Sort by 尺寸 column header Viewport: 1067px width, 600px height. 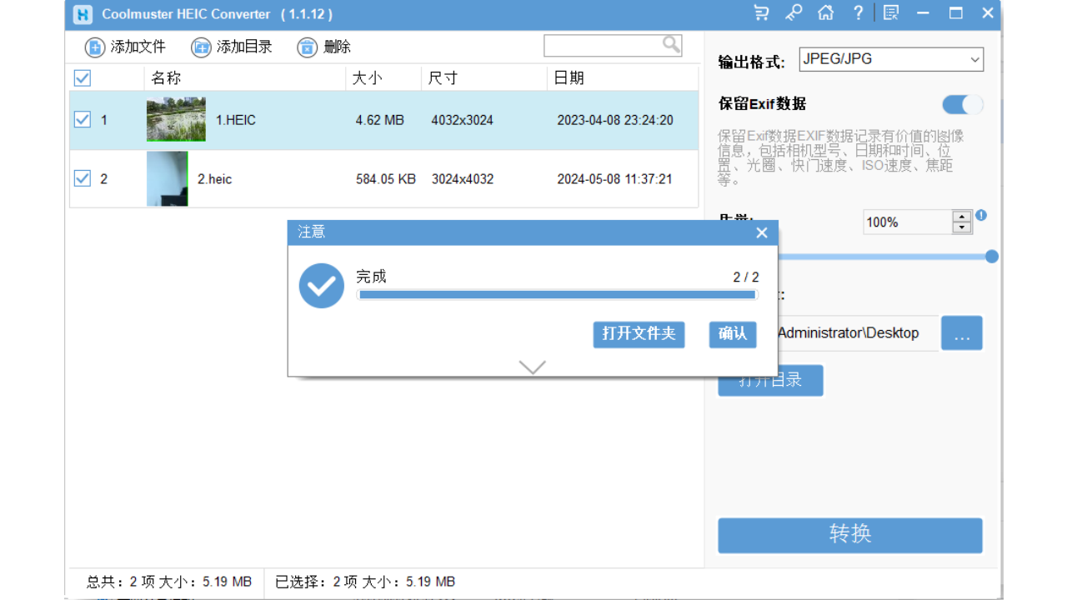coord(484,78)
